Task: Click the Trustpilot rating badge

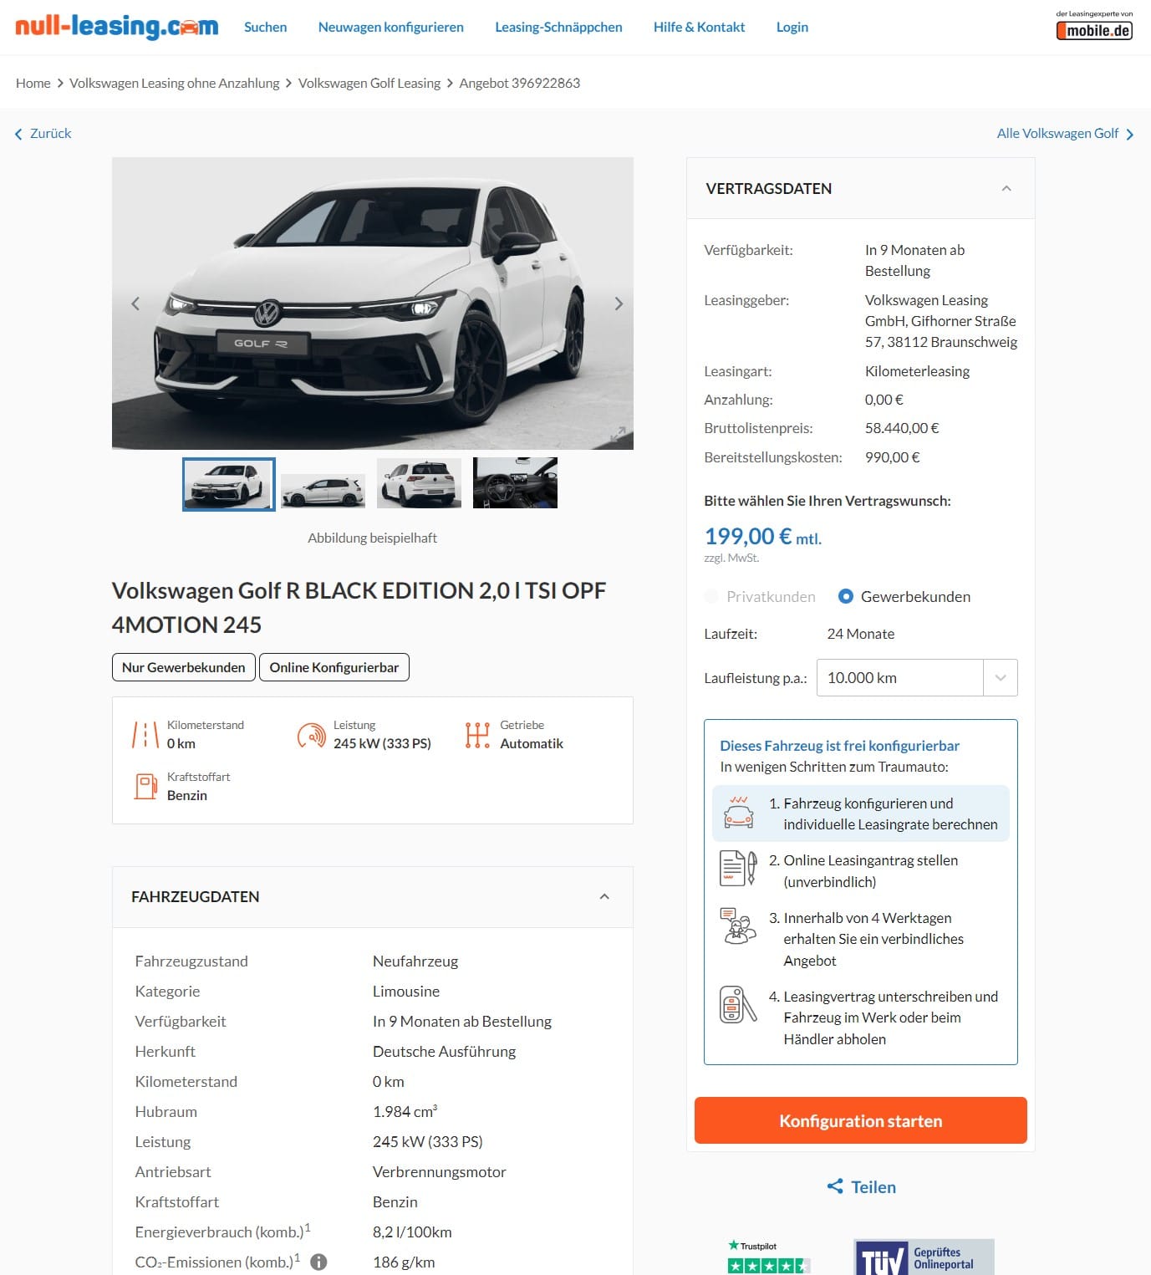Action: click(769, 1257)
